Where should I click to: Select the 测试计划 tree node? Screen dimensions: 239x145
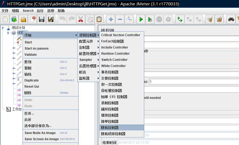(x=18, y=28)
